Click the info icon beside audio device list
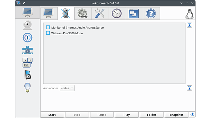 [x=189, y=25]
